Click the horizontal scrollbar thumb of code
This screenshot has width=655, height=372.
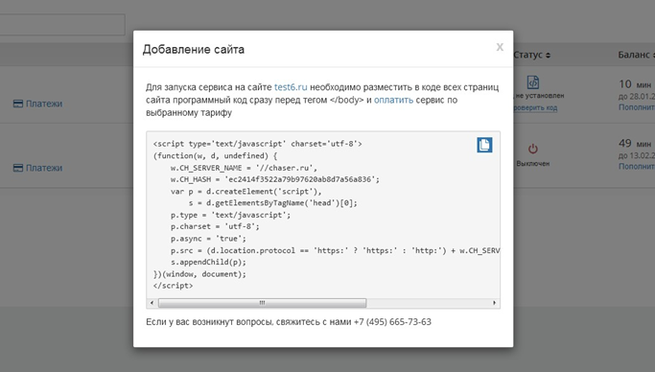(x=263, y=303)
